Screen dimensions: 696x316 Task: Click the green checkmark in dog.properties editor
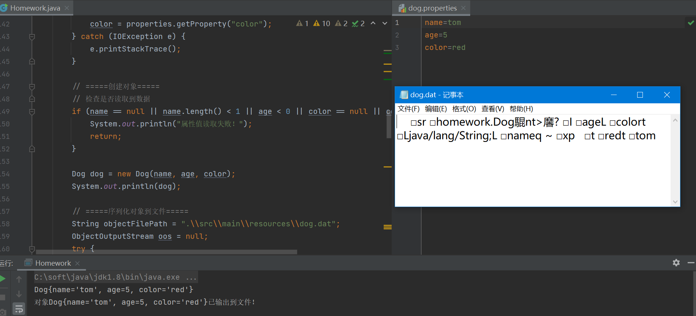691,23
